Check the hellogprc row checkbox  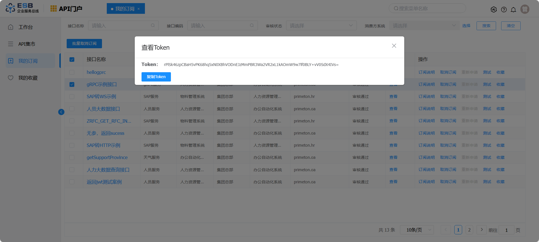coord(72,72)
